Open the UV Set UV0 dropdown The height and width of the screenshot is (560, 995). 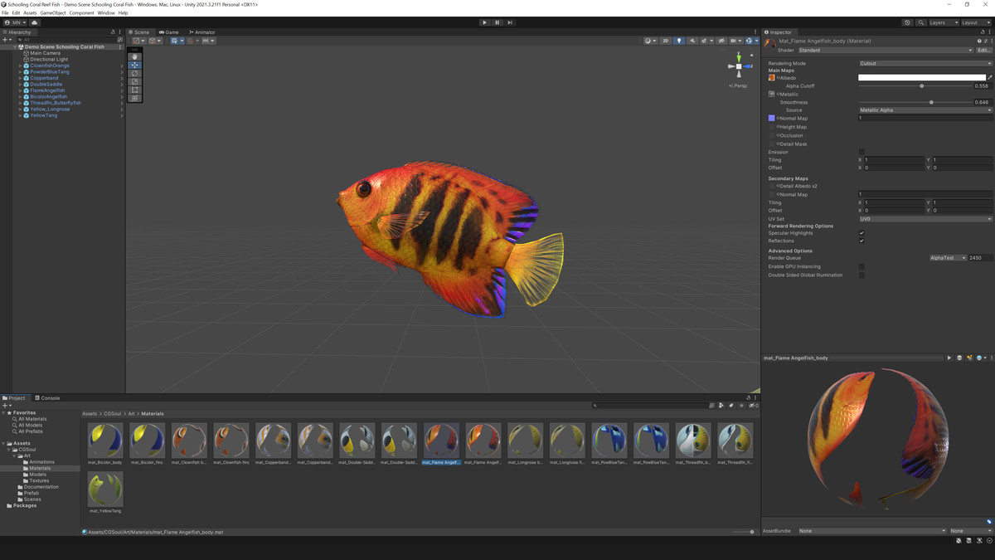tap(925, 219)
